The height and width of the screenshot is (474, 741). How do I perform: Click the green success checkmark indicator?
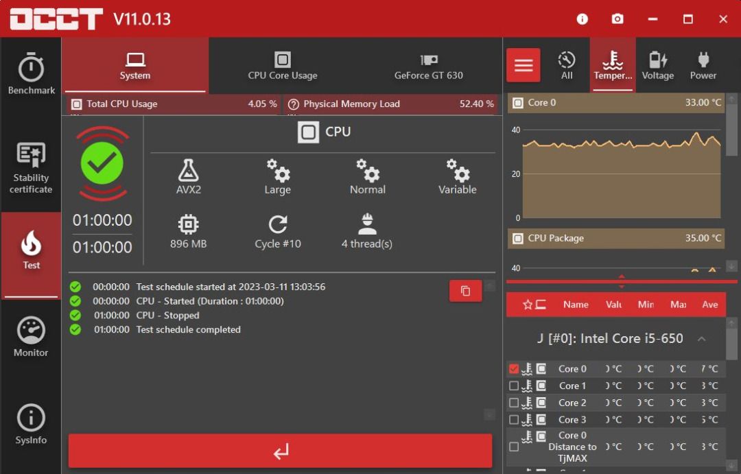coord(102,163)
